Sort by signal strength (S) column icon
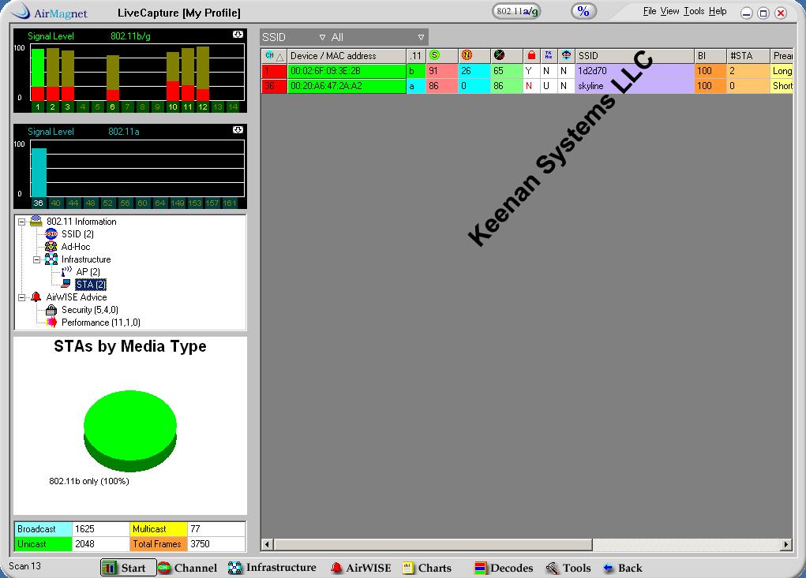This screenshot has height=578, width=806. [434, 55]
